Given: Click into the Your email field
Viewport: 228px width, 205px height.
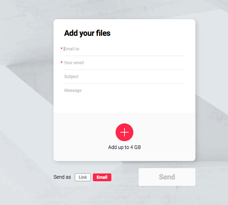Looking at the screenshot, I should [124, 63].
